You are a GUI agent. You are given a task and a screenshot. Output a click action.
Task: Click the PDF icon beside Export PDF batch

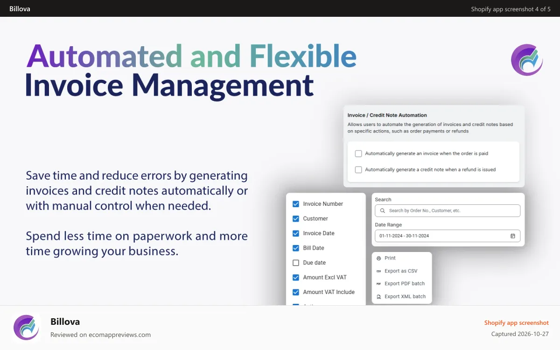pos(379,284)
